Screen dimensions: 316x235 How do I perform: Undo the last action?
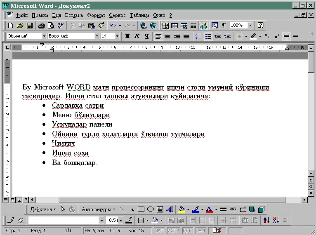[113, 26]
